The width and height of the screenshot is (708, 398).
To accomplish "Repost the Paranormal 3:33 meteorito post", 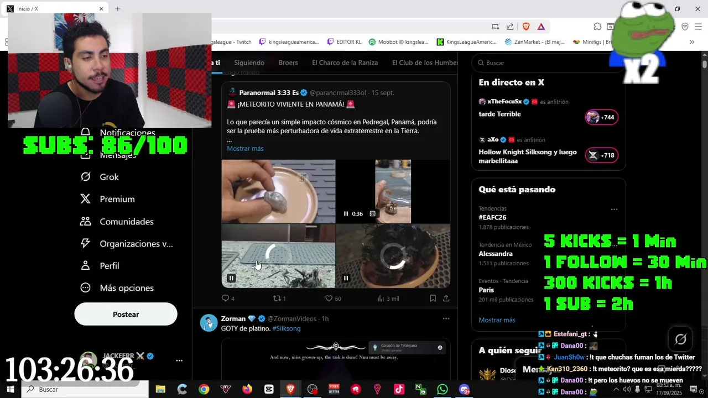I will point(279,298).
